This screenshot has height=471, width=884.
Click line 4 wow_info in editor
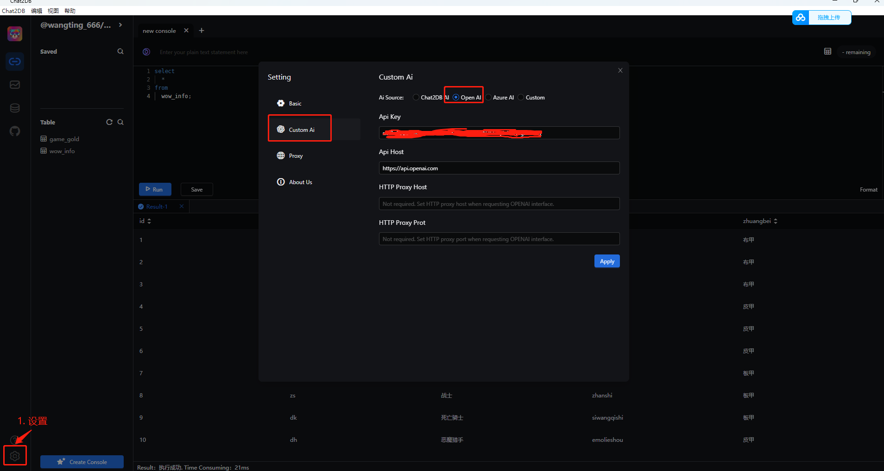(176, 96)
